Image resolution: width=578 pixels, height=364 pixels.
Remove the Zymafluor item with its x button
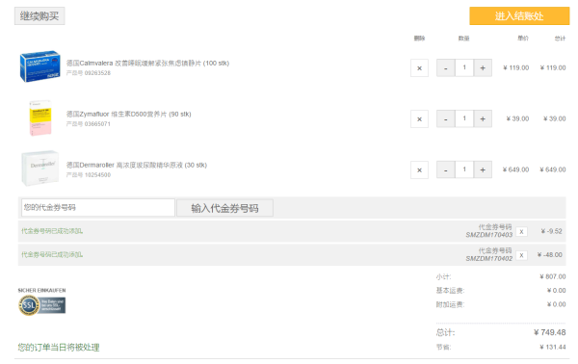click(x=419, y=118)
